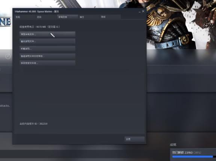Minimize the properties dialog

click(x=139, y=12)
